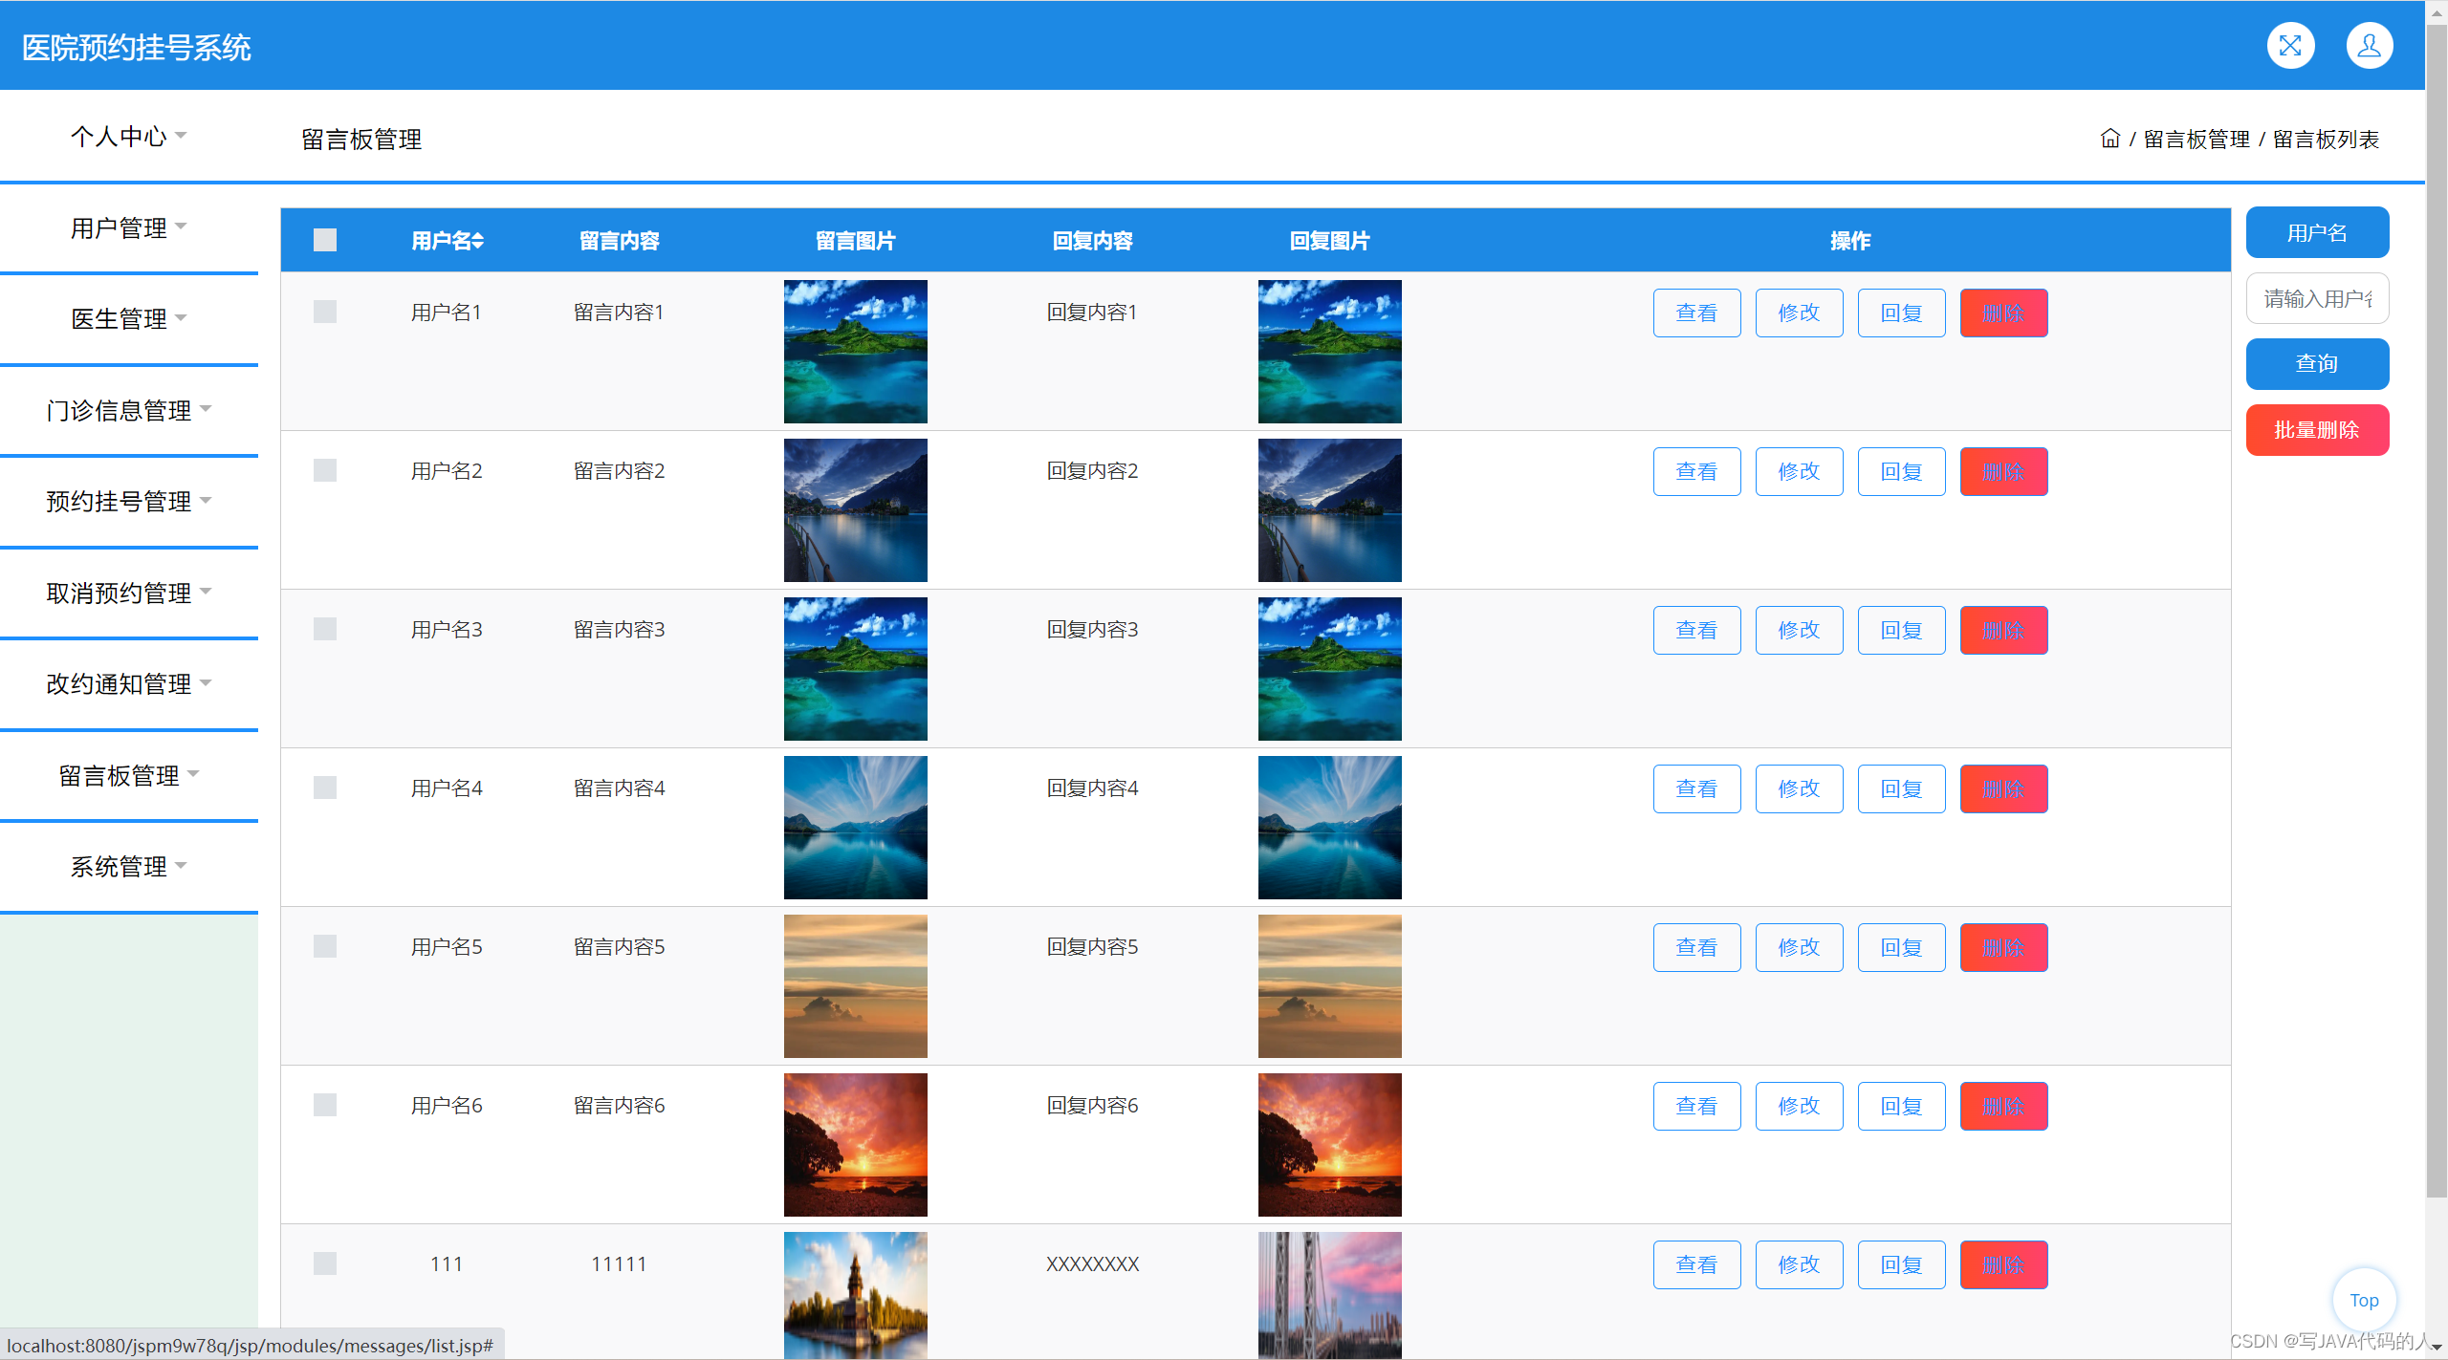Click 回复 for the 111 row

pos(1901,1264)
